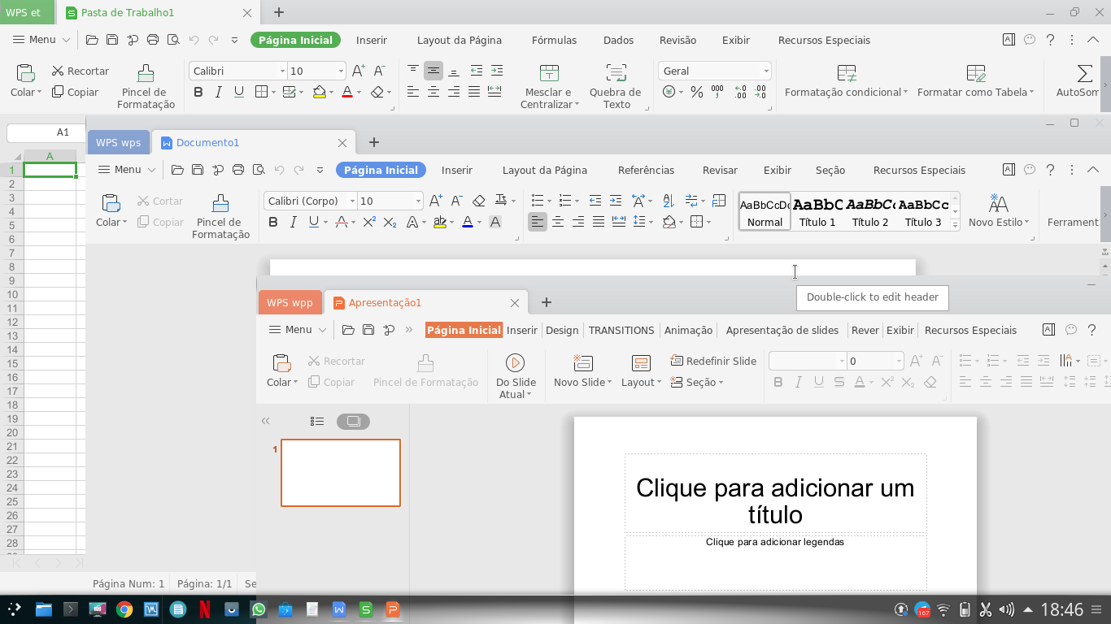
Task: Open the spreadsheet Fórmulas tab
Action: pyautogui.click(x=554, y=40)
